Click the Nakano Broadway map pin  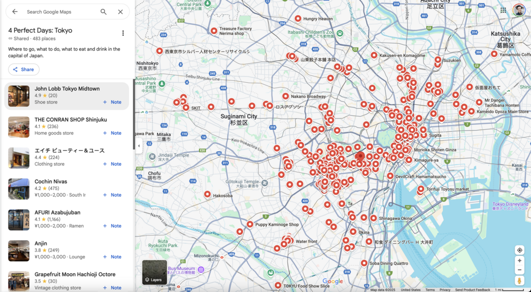point(285,96)
